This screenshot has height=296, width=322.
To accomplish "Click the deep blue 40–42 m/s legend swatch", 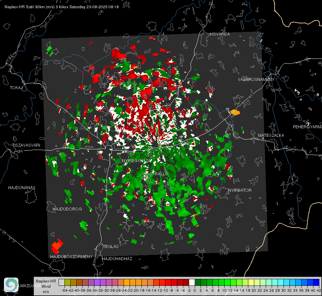I will coord(316,282).
